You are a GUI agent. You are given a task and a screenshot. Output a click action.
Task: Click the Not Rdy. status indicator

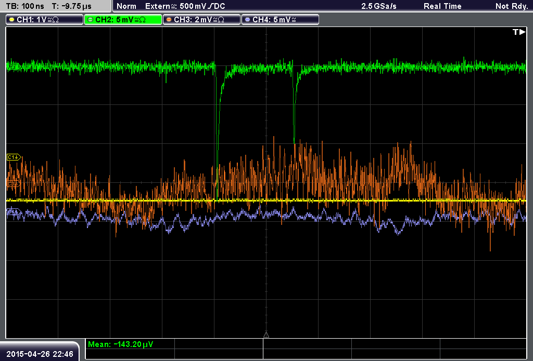click(x=512, y=6)
